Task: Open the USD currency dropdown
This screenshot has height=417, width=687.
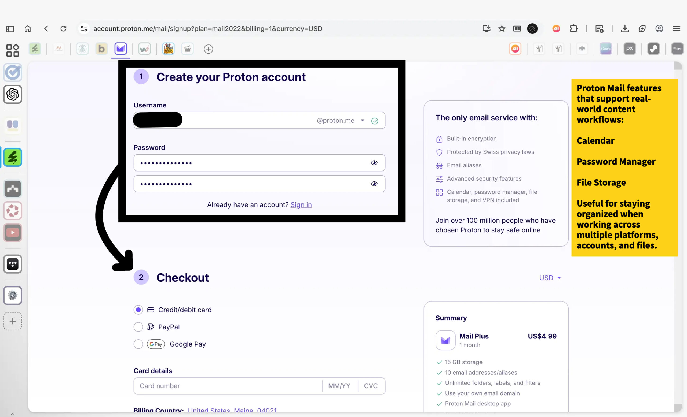Action: click(550, 278)
